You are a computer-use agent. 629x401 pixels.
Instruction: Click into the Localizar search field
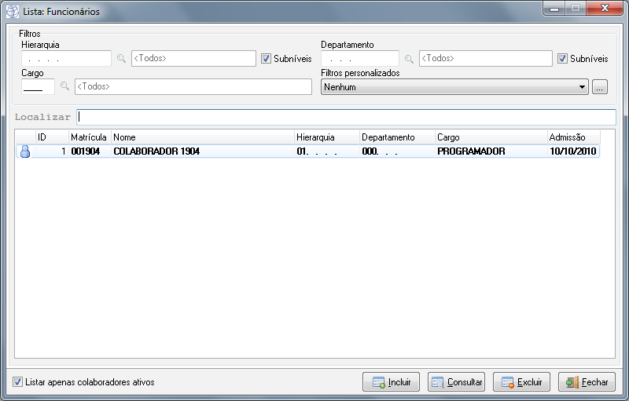pyautogui.click(x=346, y=117)
